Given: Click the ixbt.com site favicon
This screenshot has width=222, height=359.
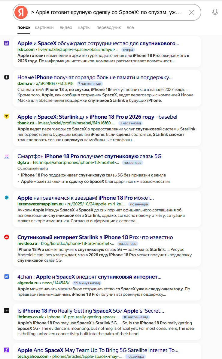Looking at the screenshot, I should click(x=7, y=43).
